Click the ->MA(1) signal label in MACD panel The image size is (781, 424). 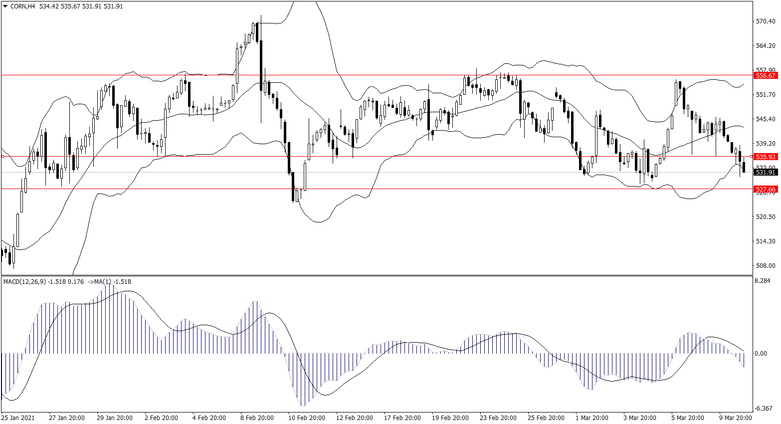[99, 282]
